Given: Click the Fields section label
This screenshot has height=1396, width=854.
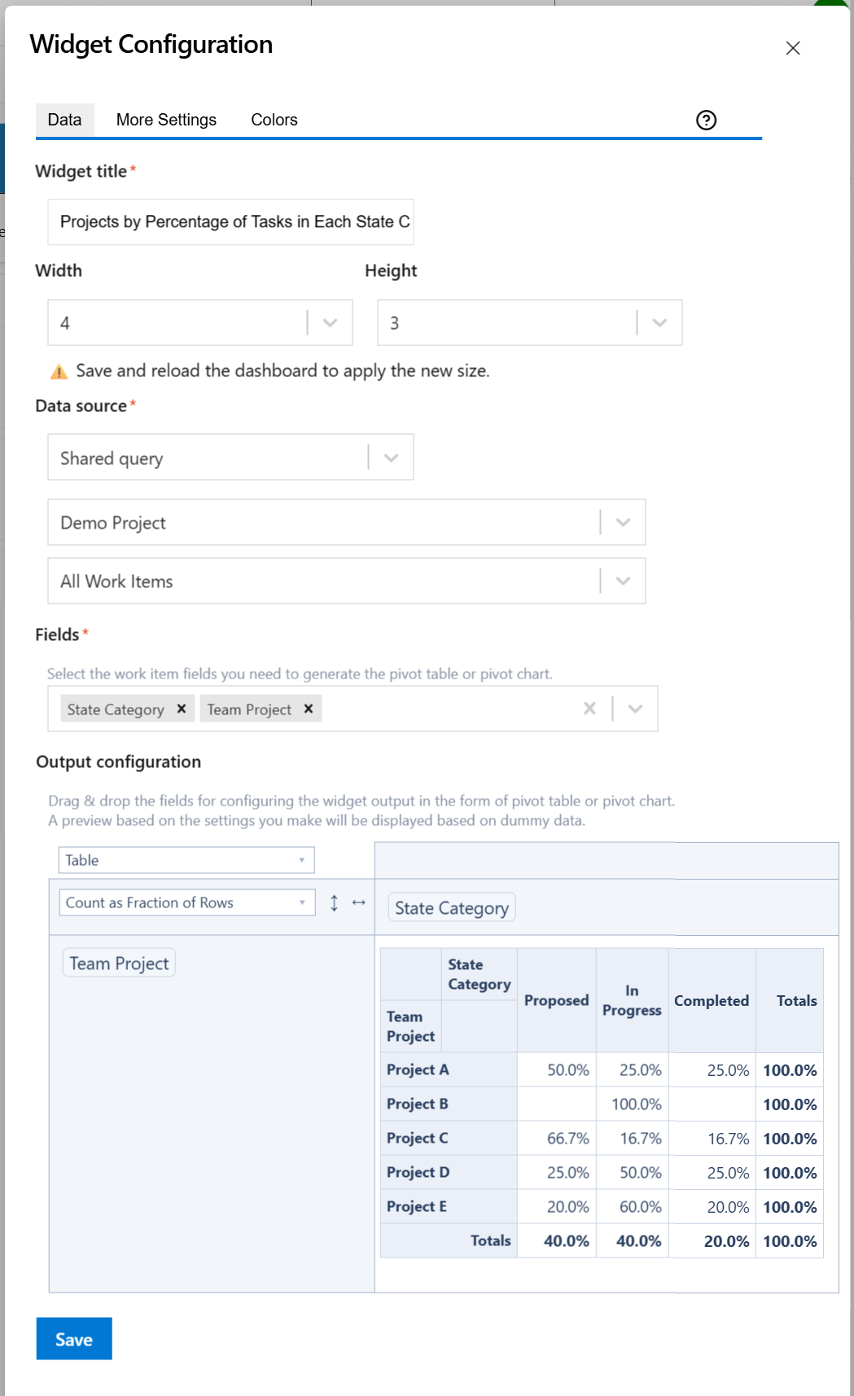Looking at the screenshot, I should click(57, 634).
